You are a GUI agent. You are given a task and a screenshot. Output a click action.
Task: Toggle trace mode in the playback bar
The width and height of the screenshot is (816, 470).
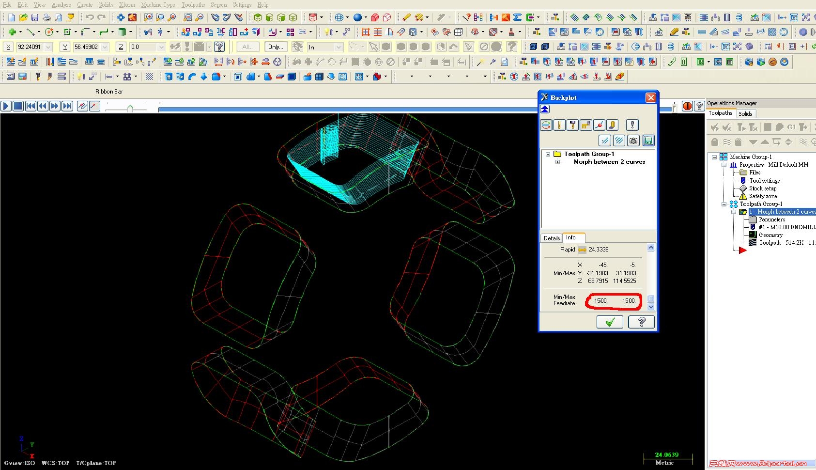click(82, 106)
